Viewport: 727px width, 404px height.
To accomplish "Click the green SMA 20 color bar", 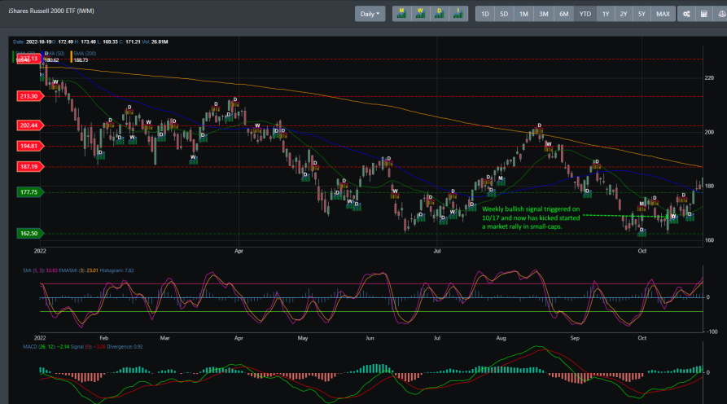I will coord(13,56).
